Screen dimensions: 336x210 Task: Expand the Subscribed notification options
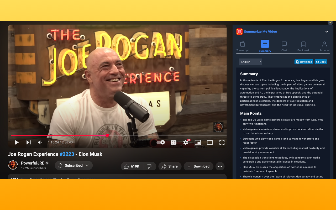coord(87,165)
